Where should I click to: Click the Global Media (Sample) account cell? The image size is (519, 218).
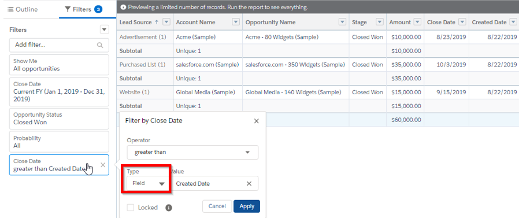coord(208,92)
